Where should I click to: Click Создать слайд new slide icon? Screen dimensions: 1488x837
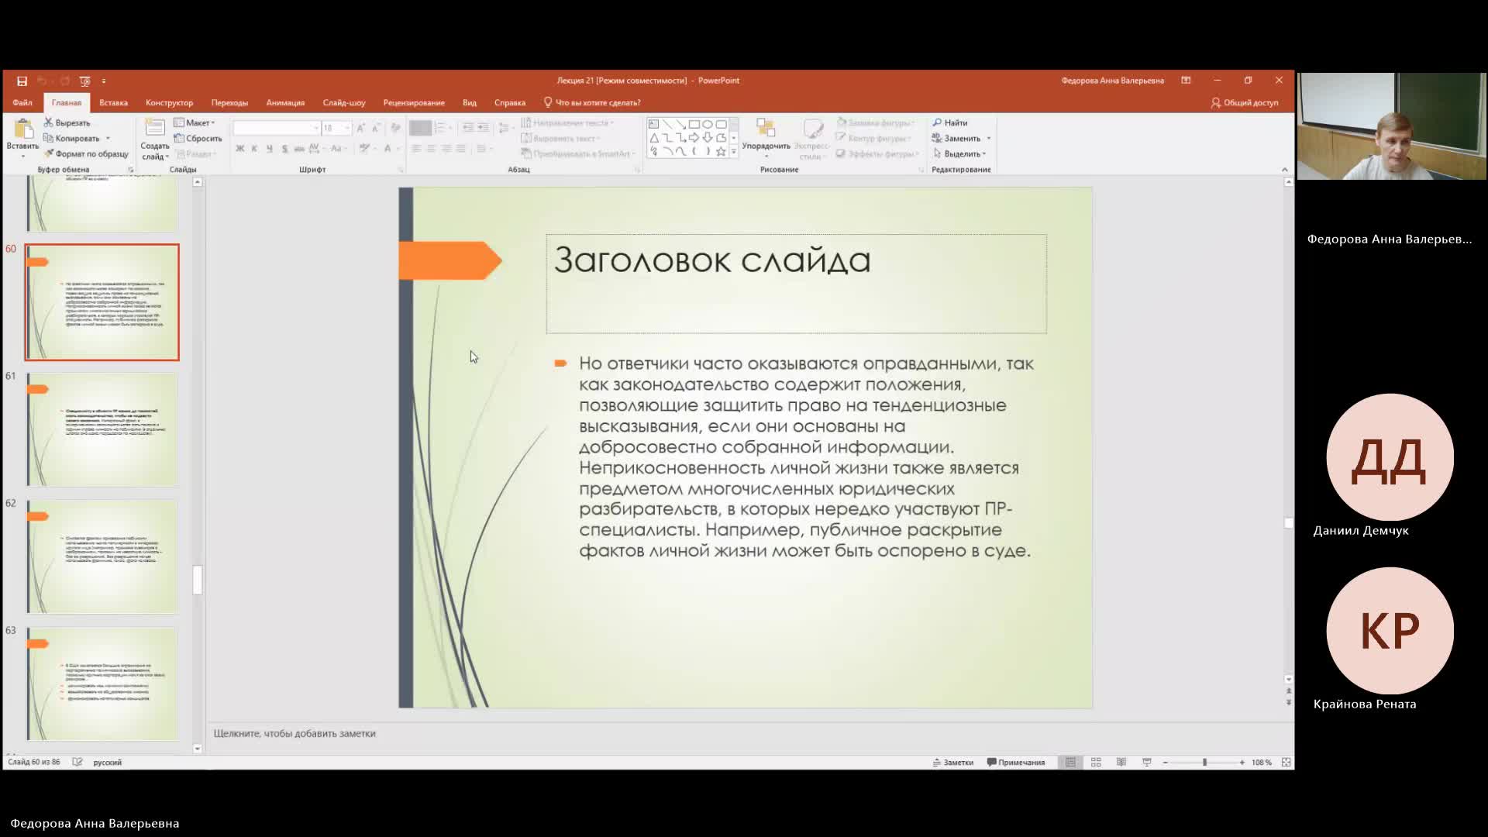point(155,129)
